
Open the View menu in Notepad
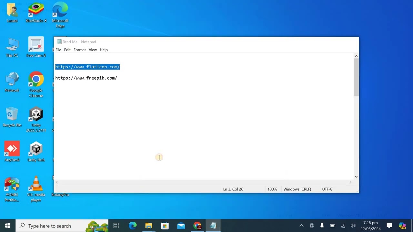click(x=93, y=50)
